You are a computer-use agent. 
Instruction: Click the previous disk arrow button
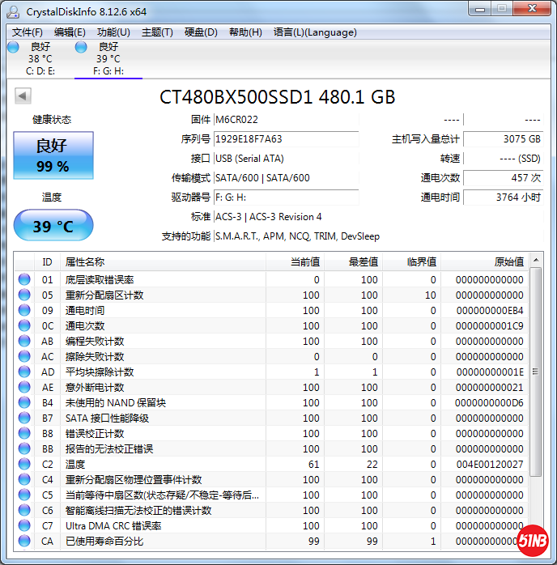point(23,96)
